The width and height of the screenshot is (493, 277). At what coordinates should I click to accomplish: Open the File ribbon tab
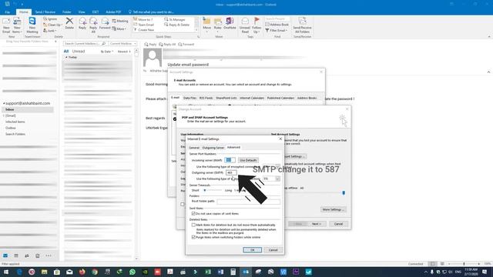pos(7,12)
